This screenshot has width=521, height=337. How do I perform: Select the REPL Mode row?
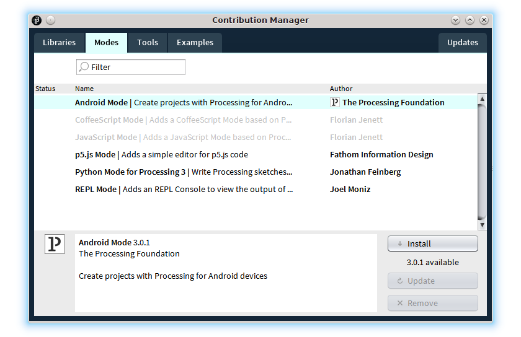[x=256, y=189]
